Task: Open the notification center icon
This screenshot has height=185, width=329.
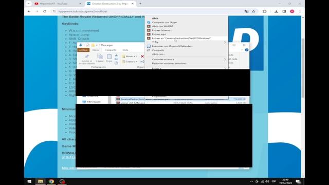Action: [x=298, y=181]
